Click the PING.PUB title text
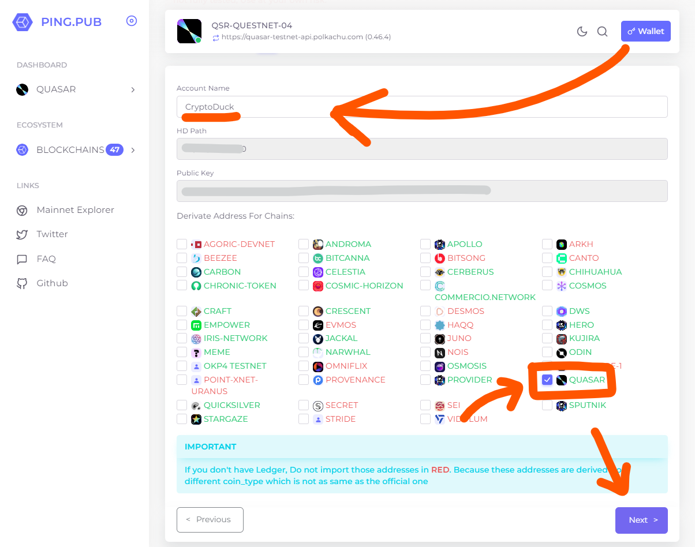Image resolution: width=695 pixels, height=547 pixels. tap(71, 23)
